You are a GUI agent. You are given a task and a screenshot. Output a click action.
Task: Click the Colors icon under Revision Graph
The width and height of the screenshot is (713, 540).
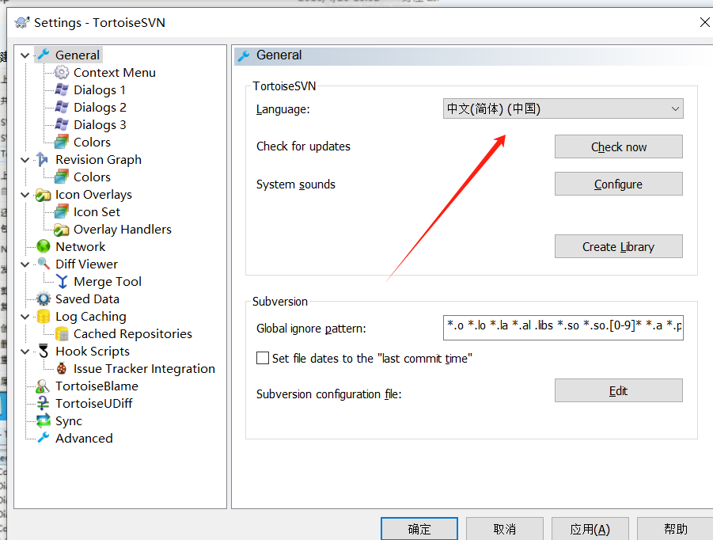click(62, 177)
